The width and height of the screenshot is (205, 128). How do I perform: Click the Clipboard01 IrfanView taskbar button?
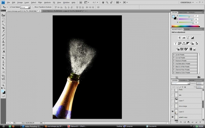(x=77, y=126)
